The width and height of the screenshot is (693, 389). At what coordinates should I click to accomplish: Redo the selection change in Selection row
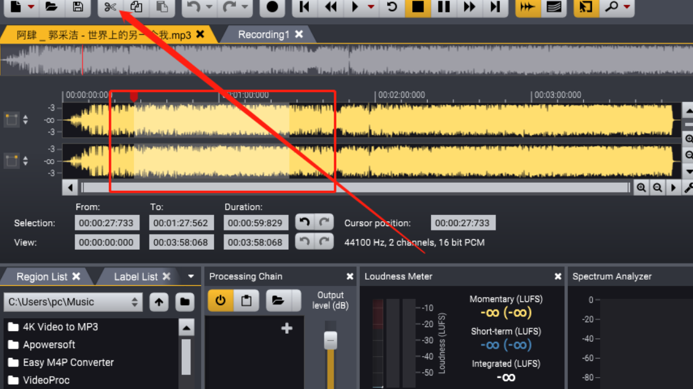[x=324, y=222]
